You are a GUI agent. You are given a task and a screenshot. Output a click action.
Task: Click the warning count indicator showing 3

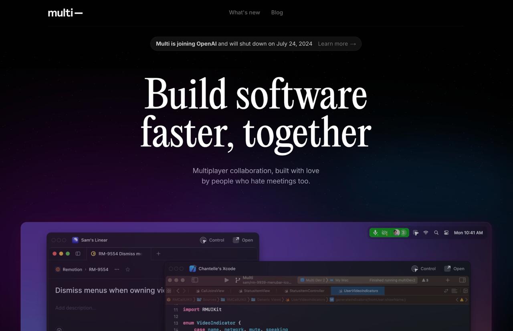coord(425,280)
